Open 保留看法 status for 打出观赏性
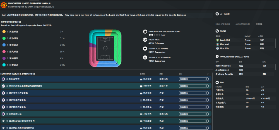The height and width of the screenshot is (130, 279). coord(194,79)
